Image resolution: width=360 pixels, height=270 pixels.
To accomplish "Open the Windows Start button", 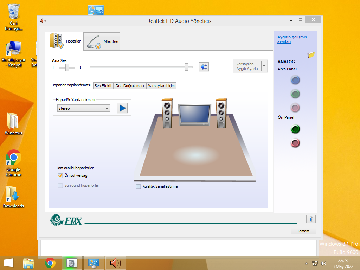I will coord(9,263).
